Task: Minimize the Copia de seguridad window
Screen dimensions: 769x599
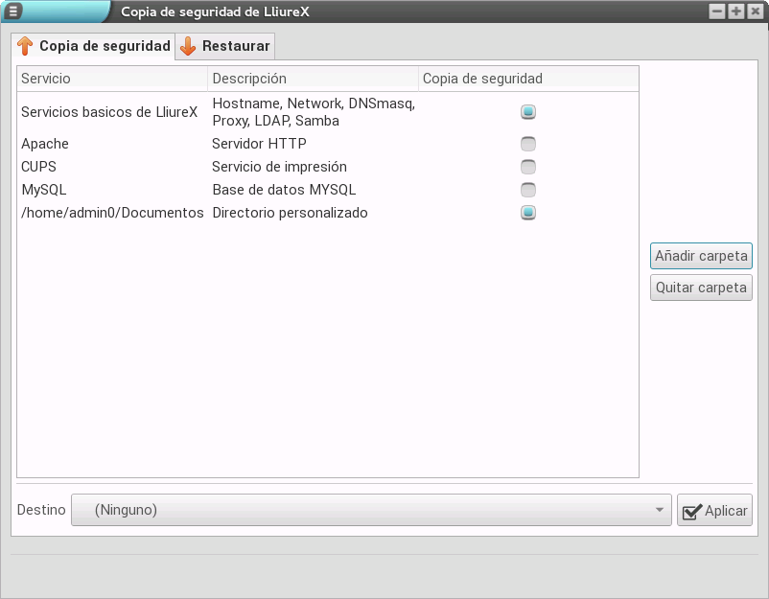Action: 716,12
